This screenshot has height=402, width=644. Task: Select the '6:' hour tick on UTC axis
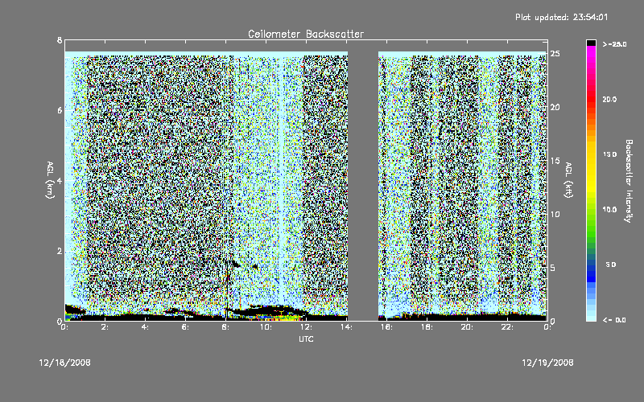(x=185, y=327)
